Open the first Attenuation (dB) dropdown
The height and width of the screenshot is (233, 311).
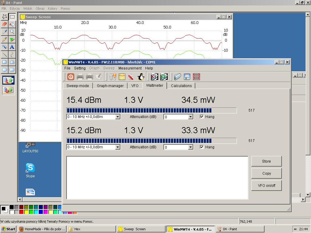tap(190, 117)
